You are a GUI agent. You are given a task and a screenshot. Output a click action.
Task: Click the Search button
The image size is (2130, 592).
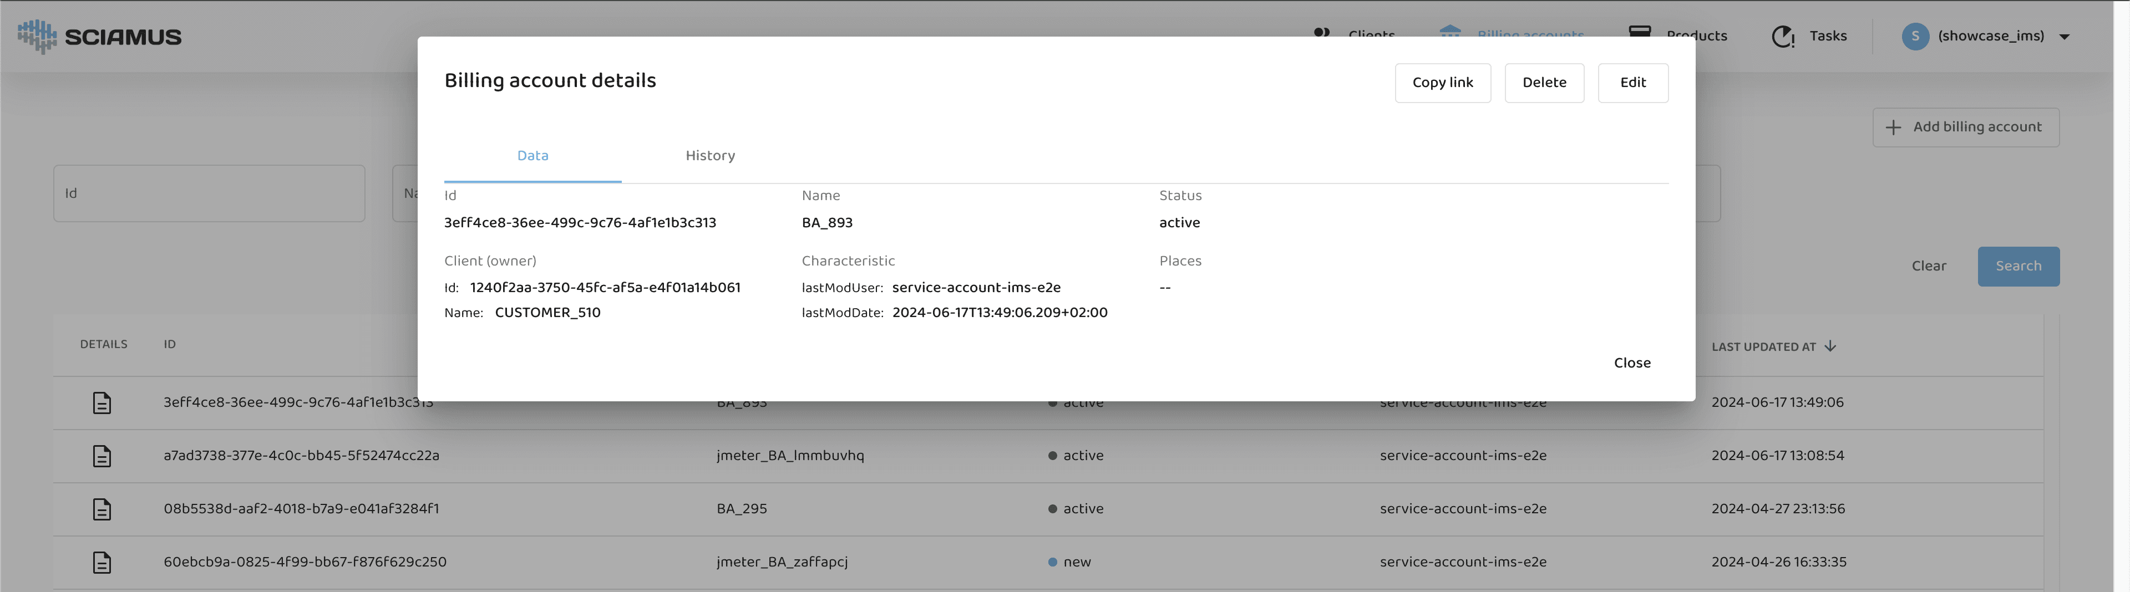2017,266
